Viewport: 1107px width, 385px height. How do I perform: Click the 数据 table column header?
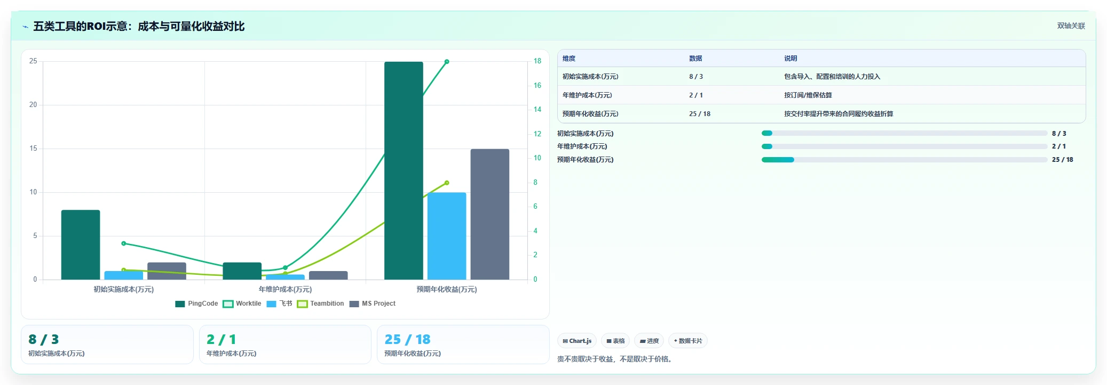[695, 59]
